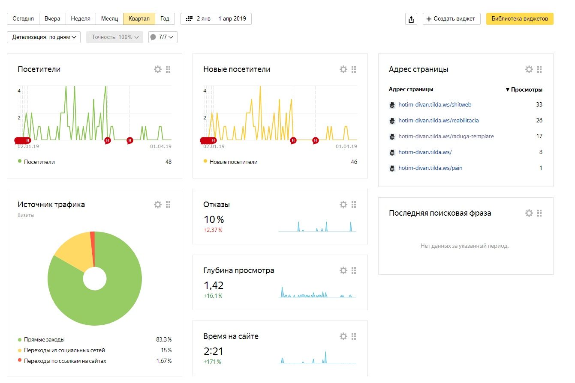
Task: Open gear settings for Отказы widget
Action: [343, 205]
